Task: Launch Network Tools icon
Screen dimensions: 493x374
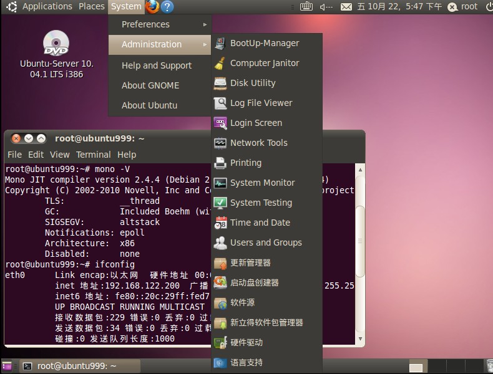Action: click(220, 143)
